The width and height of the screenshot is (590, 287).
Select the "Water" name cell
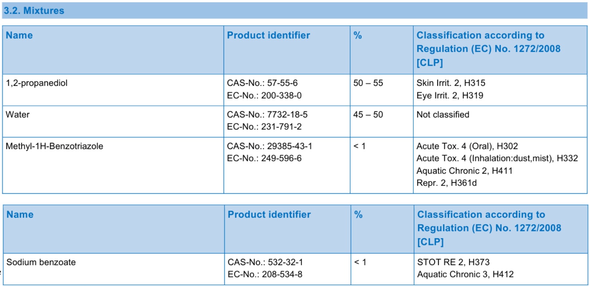click(x=17, y=115)
